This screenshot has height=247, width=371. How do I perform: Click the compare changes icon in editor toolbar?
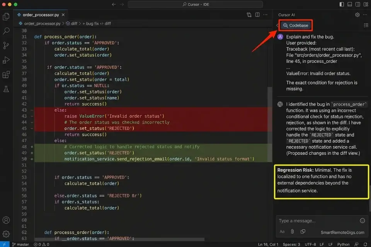point(249,15)
